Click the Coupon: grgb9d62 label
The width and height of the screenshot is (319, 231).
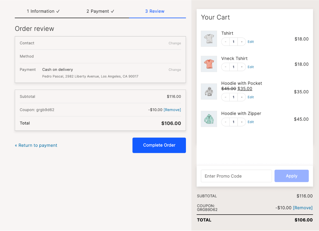pos(37,110)
